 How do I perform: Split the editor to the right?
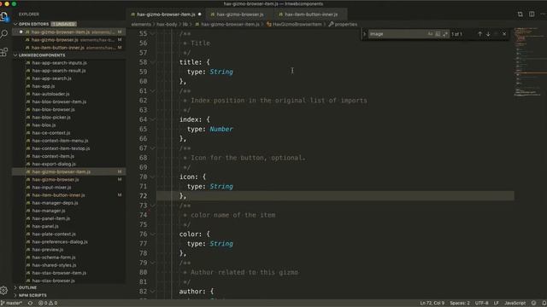point(532,14)
